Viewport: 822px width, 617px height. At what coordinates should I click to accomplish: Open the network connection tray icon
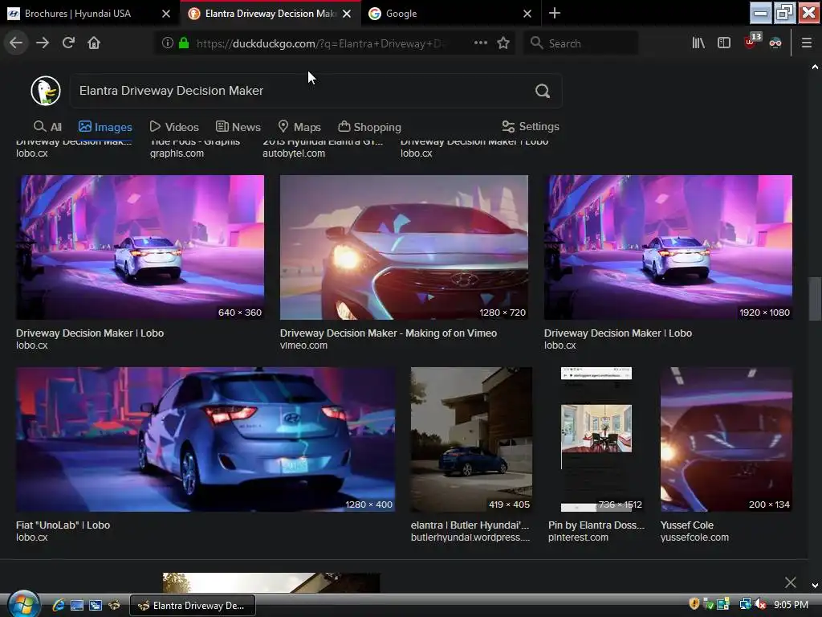tap(746, 604)
